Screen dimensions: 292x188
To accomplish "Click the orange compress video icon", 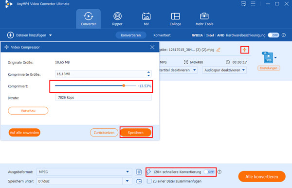I will click(244, 50).
